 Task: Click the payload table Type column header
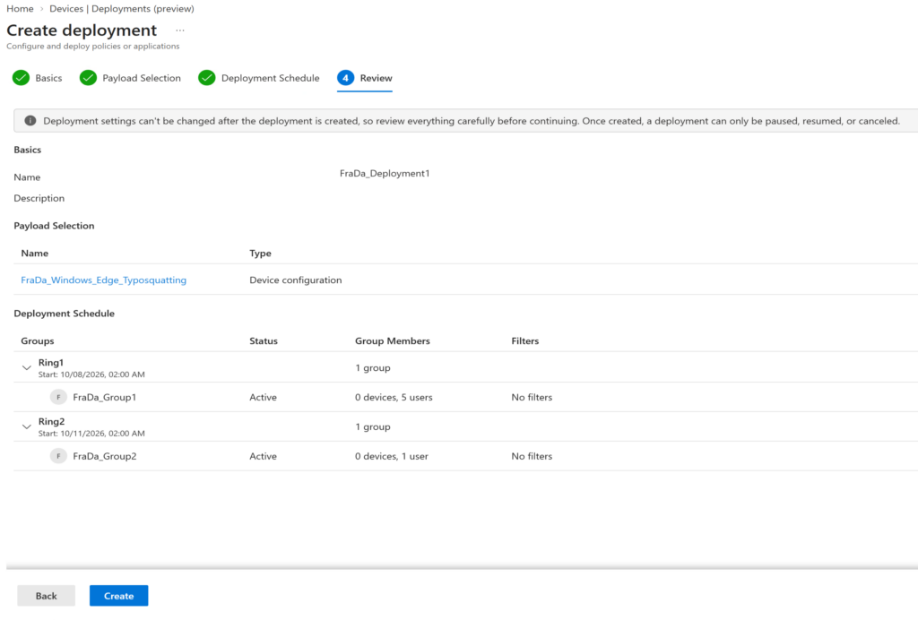pos(260,254)
